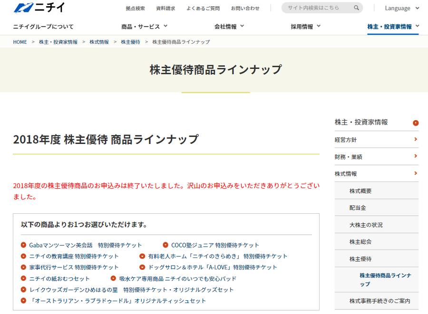428x314 pixels.
Task: Click bullet icon next to ニチイの紙おむつセット
Action: pos(23,278)
